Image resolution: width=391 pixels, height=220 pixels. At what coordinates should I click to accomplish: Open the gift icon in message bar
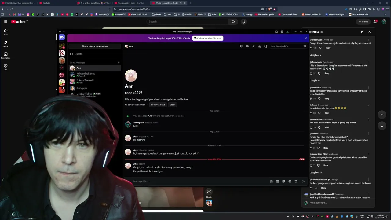click(x=271, y=181)
